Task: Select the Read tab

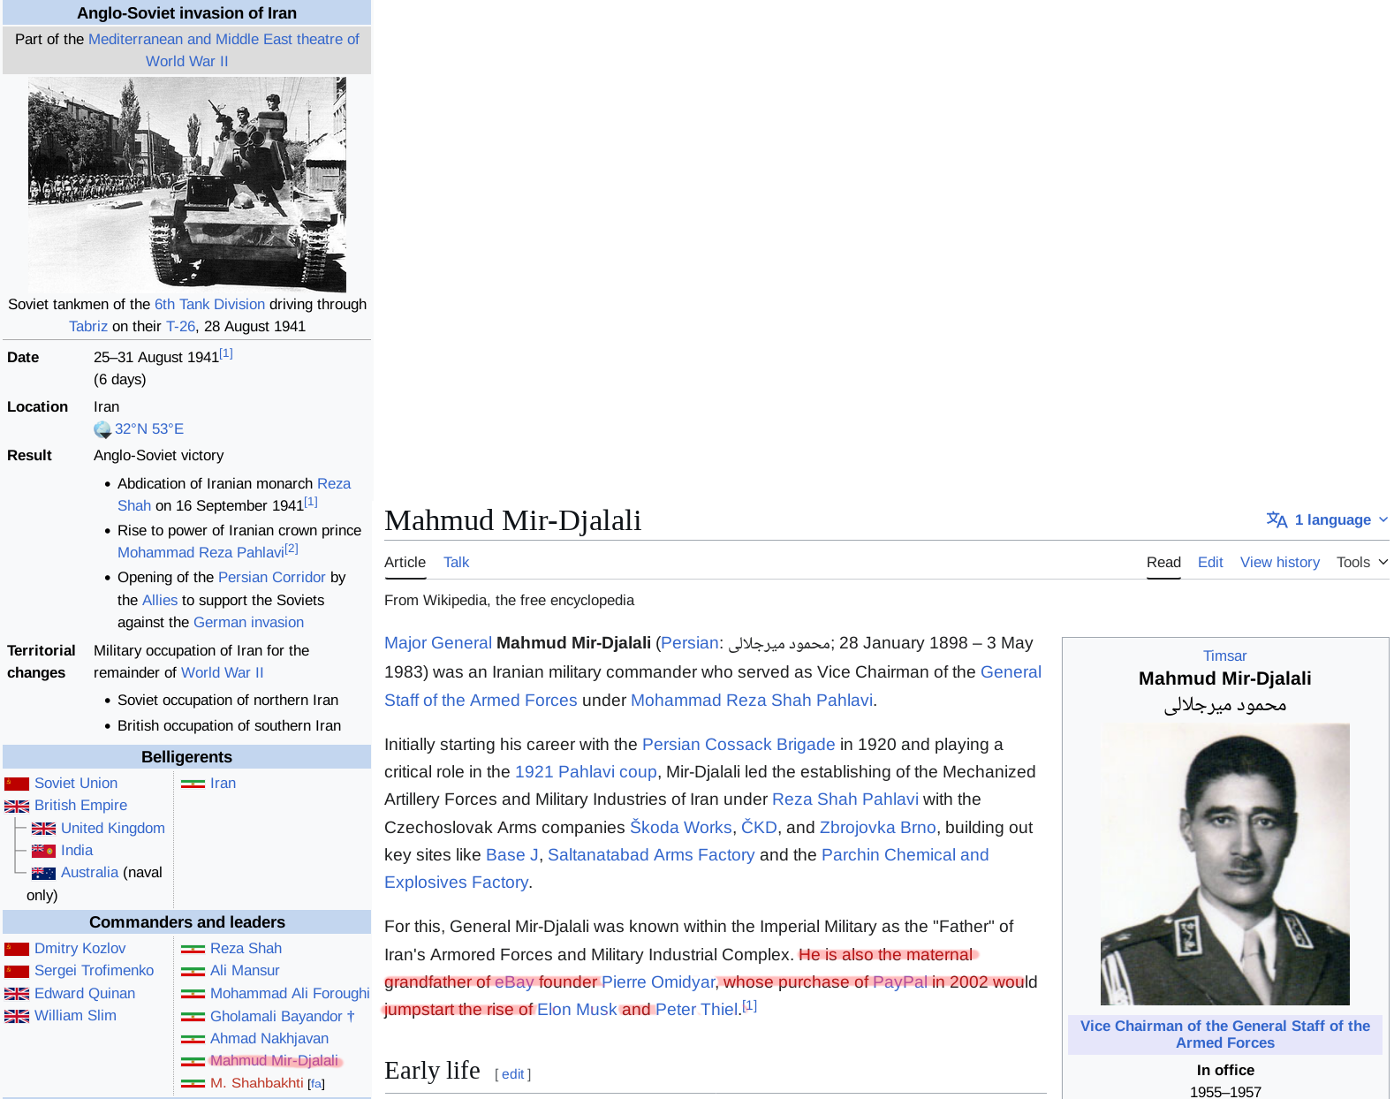Action: point(1163,562)
